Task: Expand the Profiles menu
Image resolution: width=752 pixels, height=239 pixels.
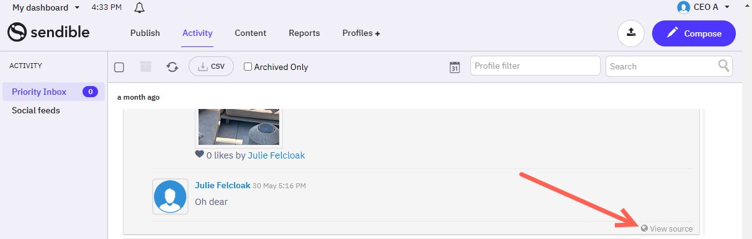Action: coord(361,33)
